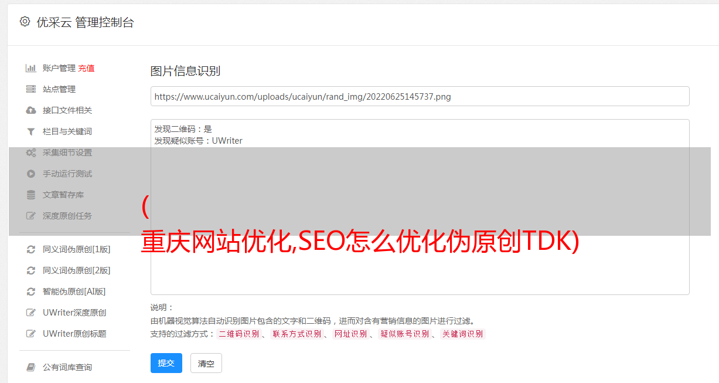The width and height of the screenshot is (719, 383).
Task: Click the 疑似账号识别 filter tag
Action: 405,334
